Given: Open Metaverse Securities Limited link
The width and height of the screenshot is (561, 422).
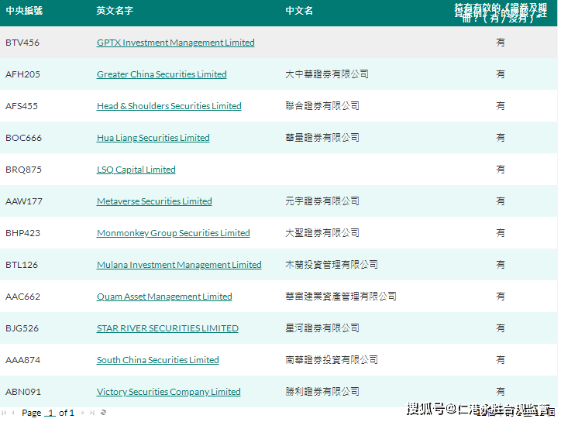Looking at the screenshot, I should (154, 201).
